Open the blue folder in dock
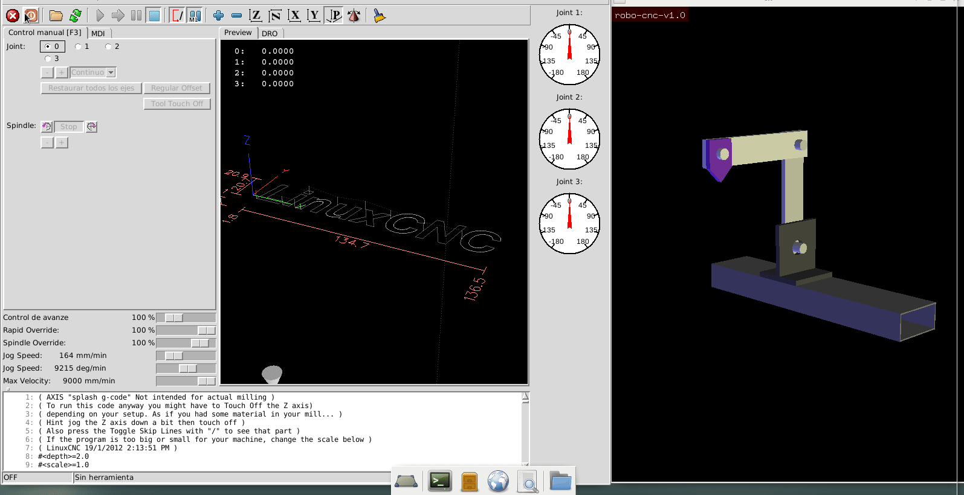The width and height of the screenshot is (964, 495). pyautogui.click(x=560, y=481)
